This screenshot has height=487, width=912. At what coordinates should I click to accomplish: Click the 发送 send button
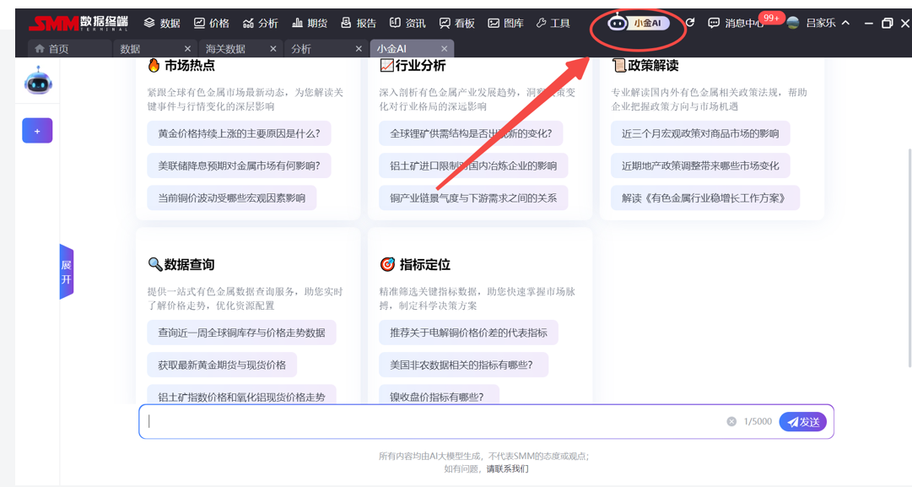pyautogui.click(x=802, y=421)
